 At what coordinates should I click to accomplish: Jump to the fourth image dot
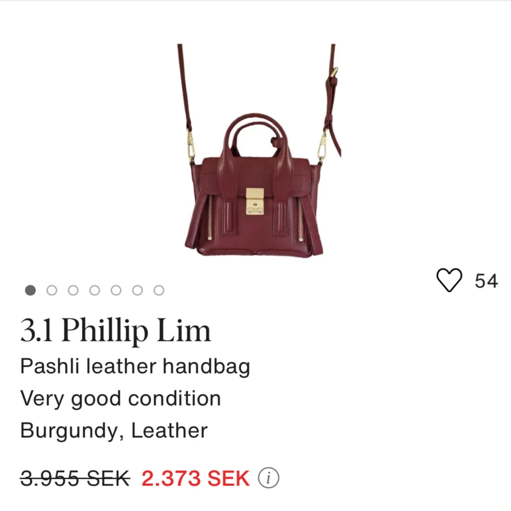pyautogui.click(x=94, y=290)
